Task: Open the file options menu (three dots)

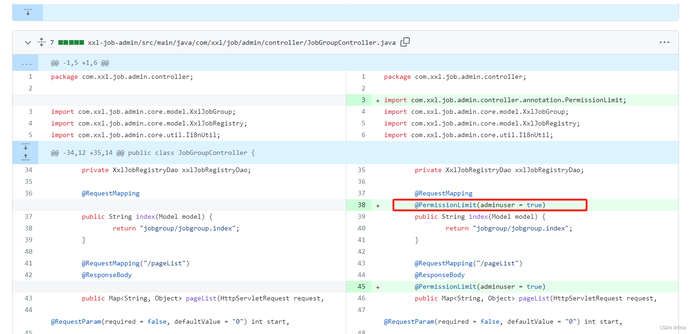Action: pyautogui.click(x=665, y=42)
